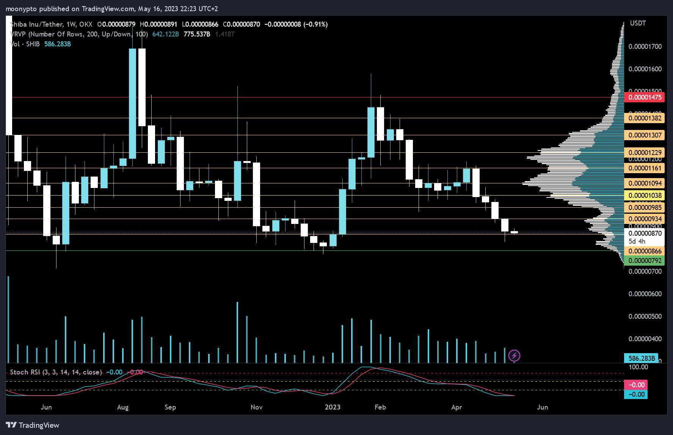Click the Vol · SHIB legend text
This screenshot has height=435, width=673.
tap(25, 44)
